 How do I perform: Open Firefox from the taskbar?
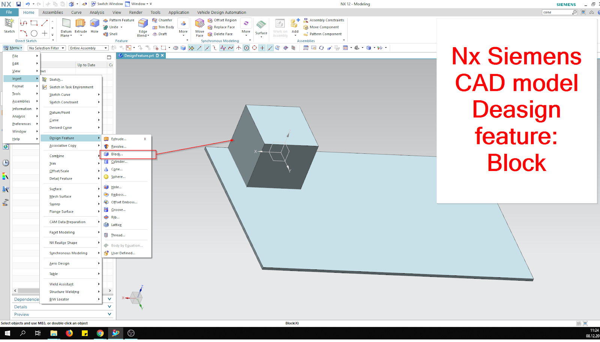point(69,333)
